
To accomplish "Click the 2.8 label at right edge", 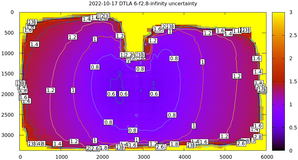I will point(258,137).
